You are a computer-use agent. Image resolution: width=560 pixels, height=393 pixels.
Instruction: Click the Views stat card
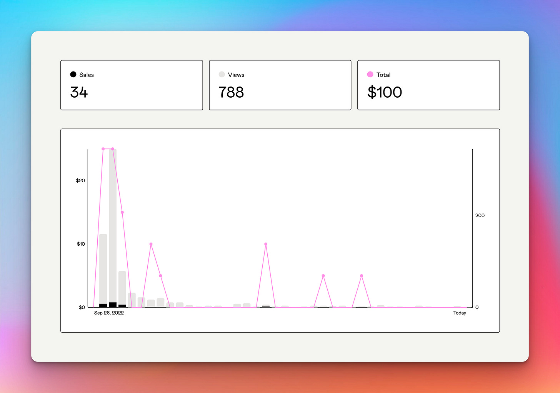coord(280,85)
